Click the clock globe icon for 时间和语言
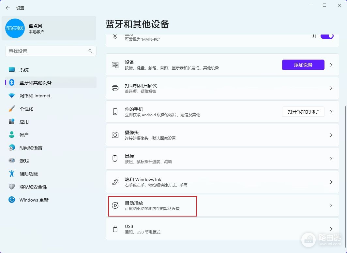The height and width of the screenshot is (253, 347). point(12,148)
